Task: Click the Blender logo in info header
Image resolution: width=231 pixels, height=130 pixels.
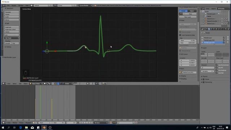Action: (95, 5)
